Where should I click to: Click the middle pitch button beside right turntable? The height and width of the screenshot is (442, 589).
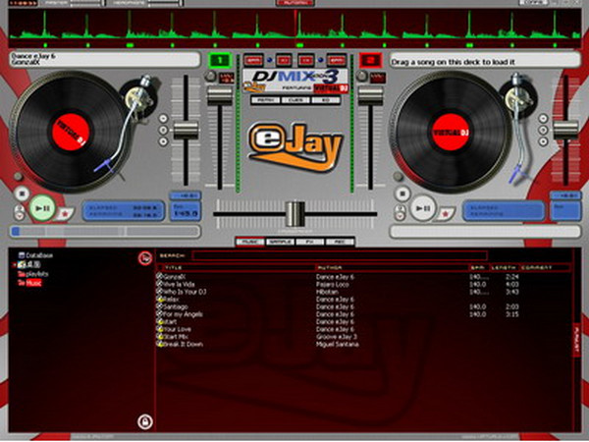pos(543,130)
